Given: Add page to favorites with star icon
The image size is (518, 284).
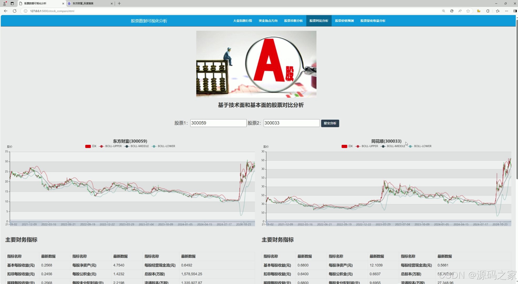Looking at the screenshot, I should [x=468, y=11].
